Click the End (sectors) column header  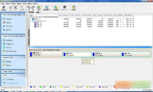click(109, 15)
